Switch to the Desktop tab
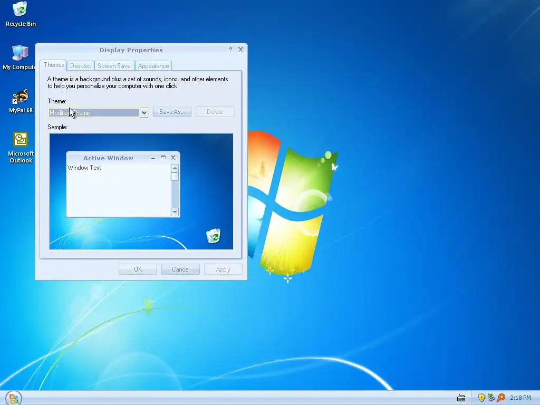This screenshot has height=405, width=540. 81,66
